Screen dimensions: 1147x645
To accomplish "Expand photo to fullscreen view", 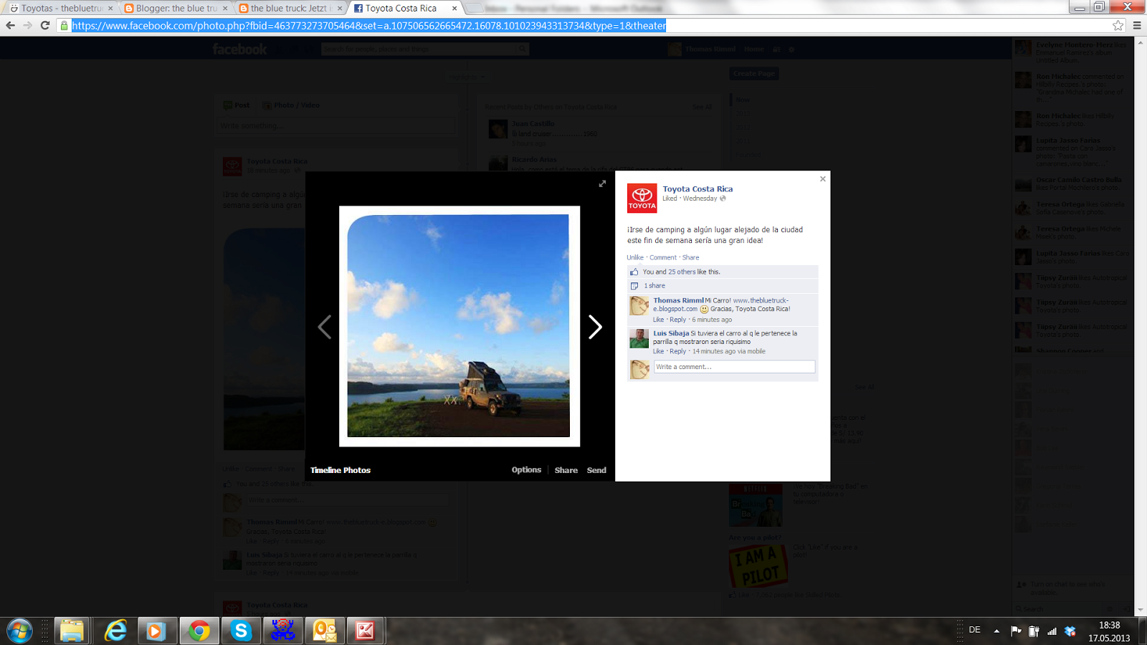I will 602,183.
